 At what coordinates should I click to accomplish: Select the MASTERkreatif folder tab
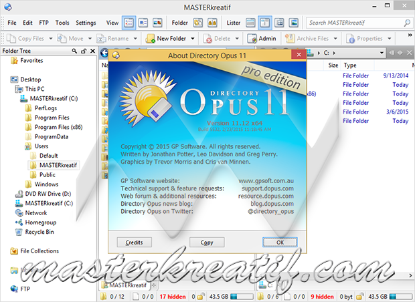(125, 285)
